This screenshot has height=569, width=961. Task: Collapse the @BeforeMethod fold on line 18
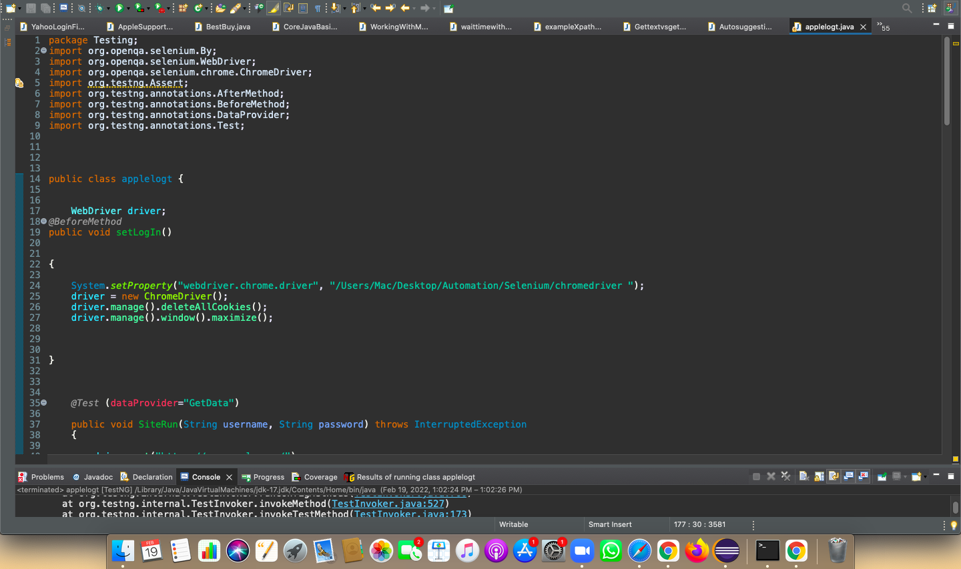point(44,221)
